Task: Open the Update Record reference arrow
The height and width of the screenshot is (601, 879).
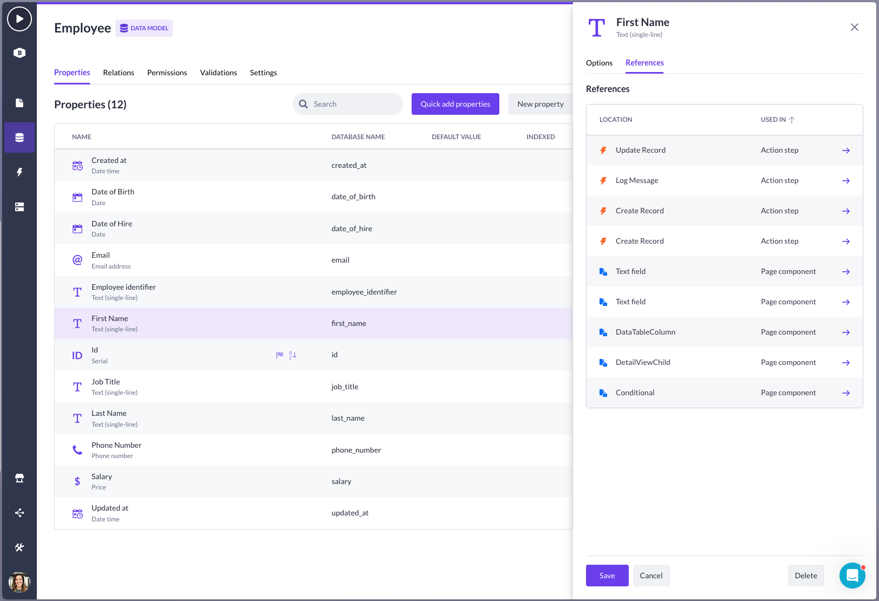Action: [x=845, y=150]
